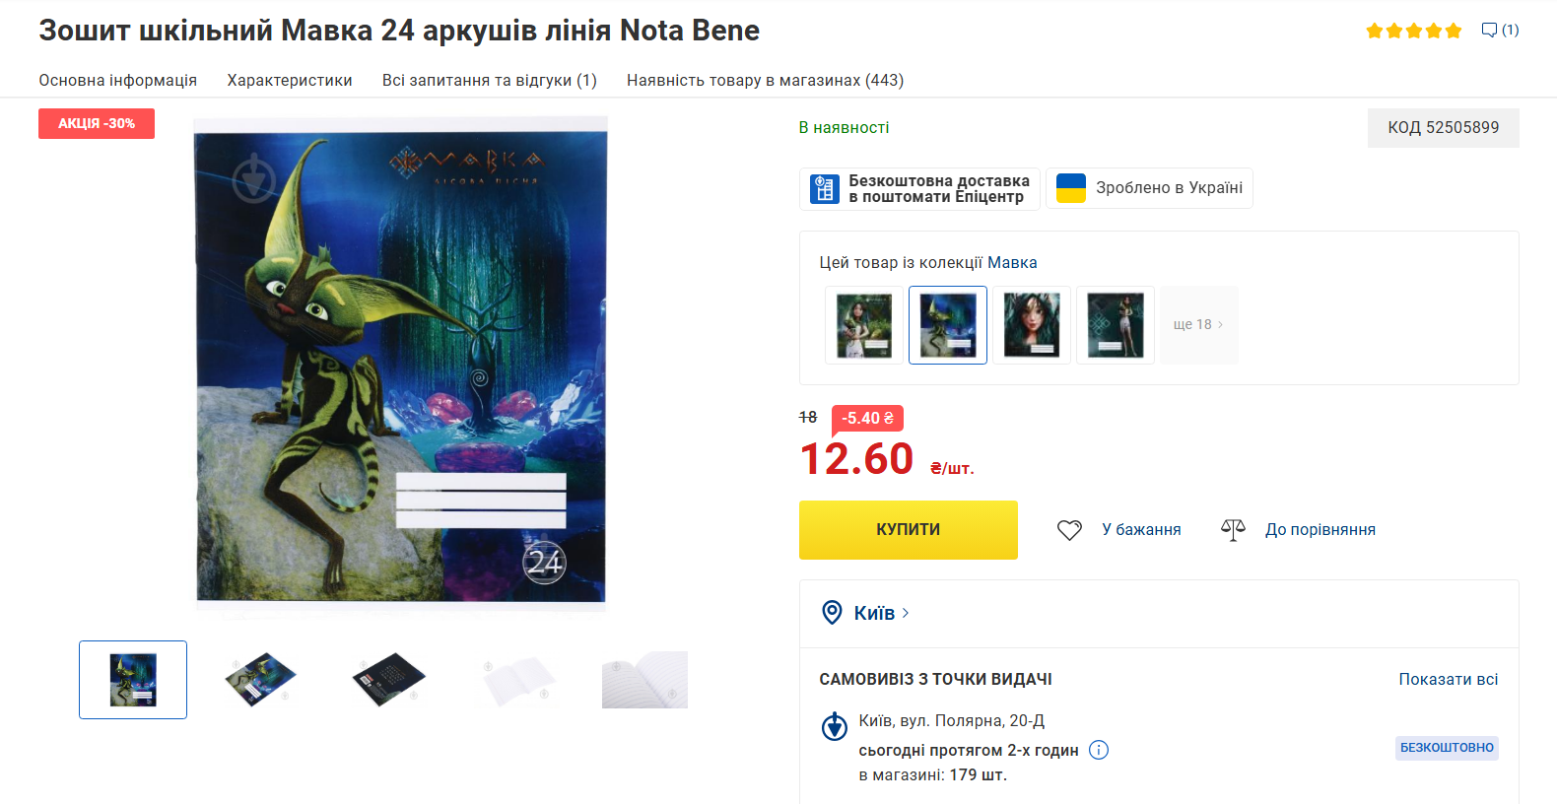Click the КОД 52505899 product code badge
The width and height of the screenshot is (1557, 804).
pos(1443,128)
